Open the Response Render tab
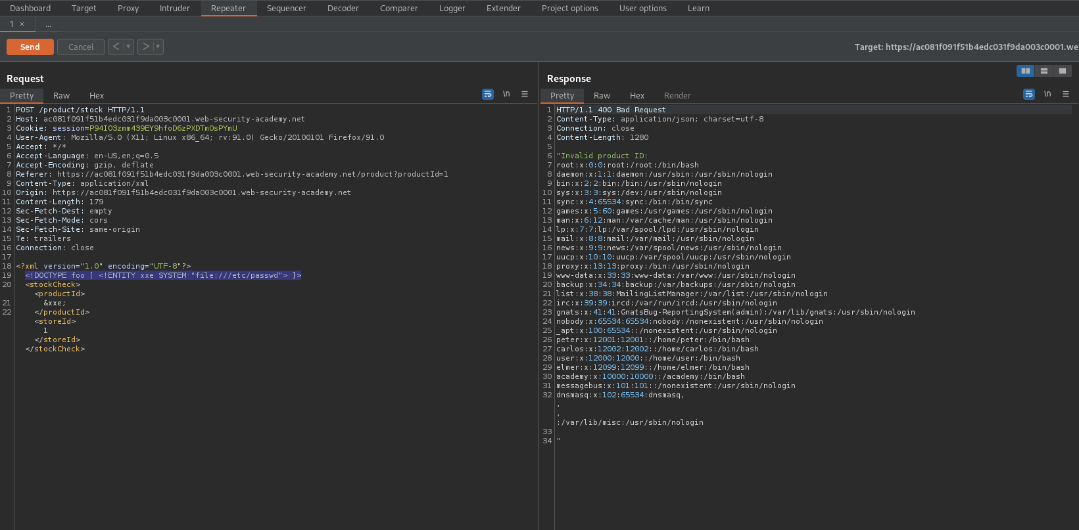Viewport: 1079px width, 530px height. [x=677, y=95]
